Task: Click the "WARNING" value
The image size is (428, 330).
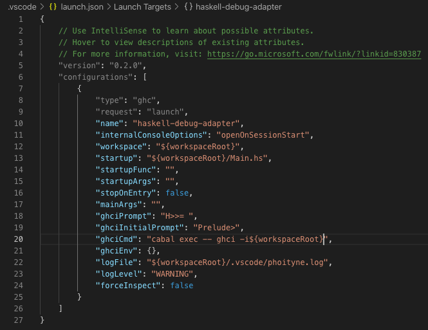Action: tap(172, 274)
